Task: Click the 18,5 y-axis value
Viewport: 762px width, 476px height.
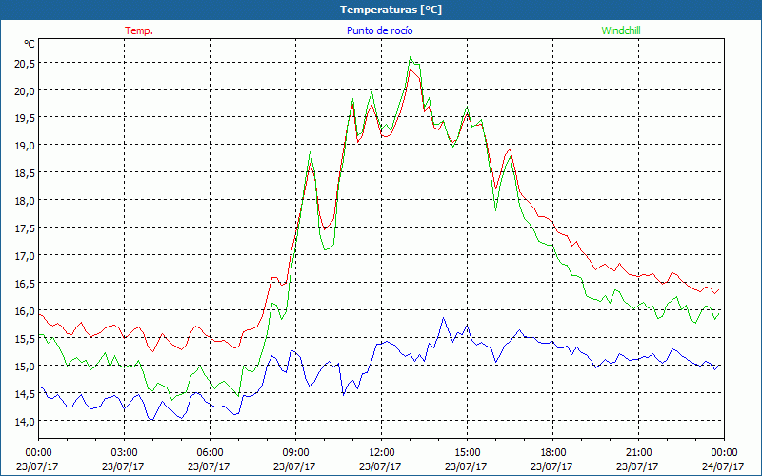Action: click(x=25, y=173)
